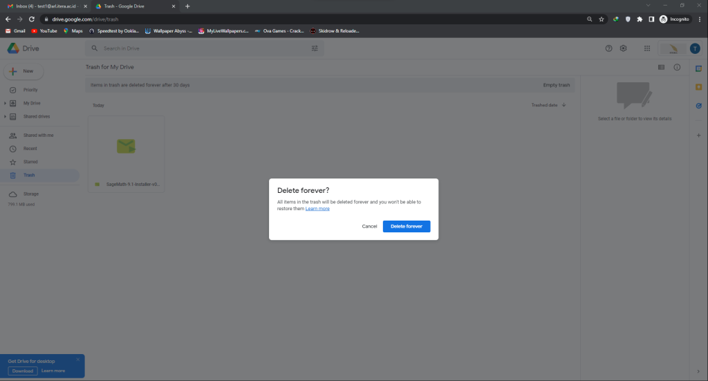Open the Learn more link
Image resolution: width=708 pixels, height=381 pixels.
[x=317, y=208]
